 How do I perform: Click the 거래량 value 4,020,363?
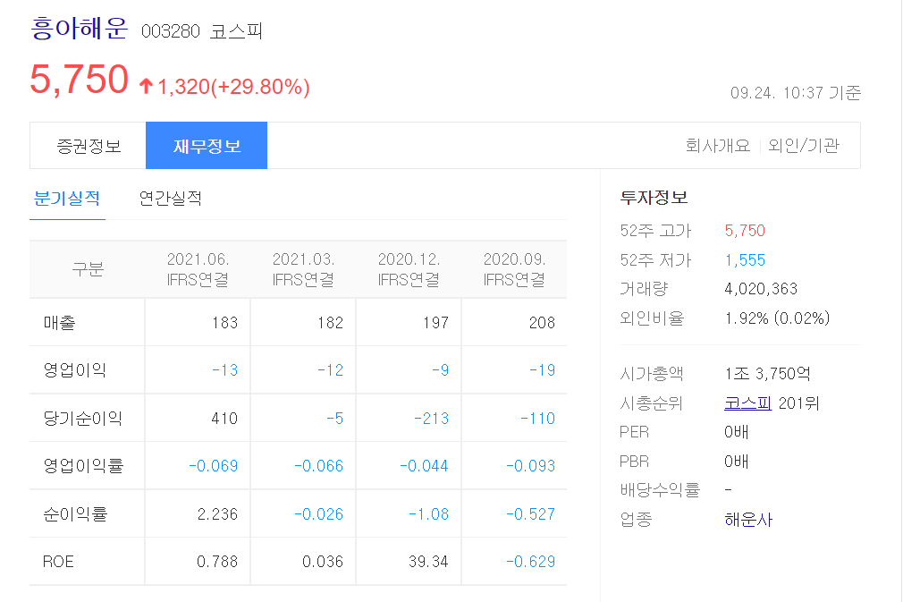(x=761, y=289)
